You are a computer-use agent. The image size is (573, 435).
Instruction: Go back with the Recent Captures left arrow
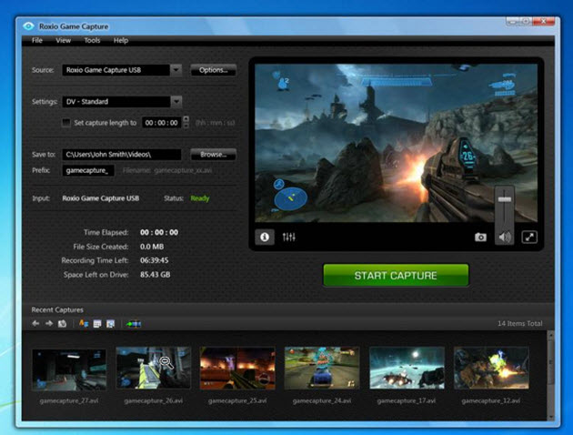(35, 323)
